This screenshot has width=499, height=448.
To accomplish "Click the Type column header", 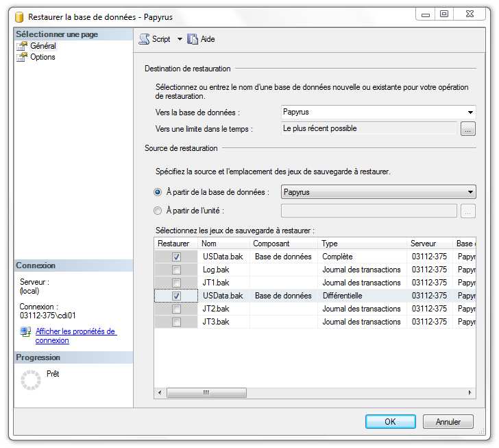I will [330, 244].
